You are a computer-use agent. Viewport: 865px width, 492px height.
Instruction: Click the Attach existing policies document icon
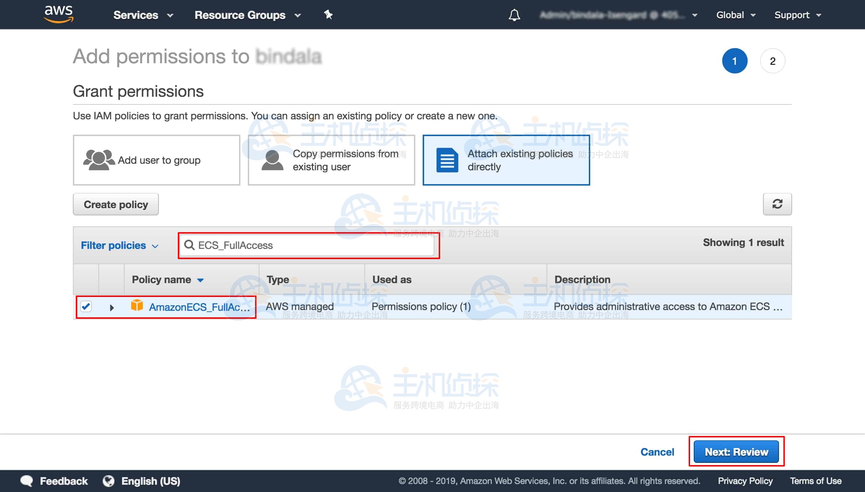447,160
